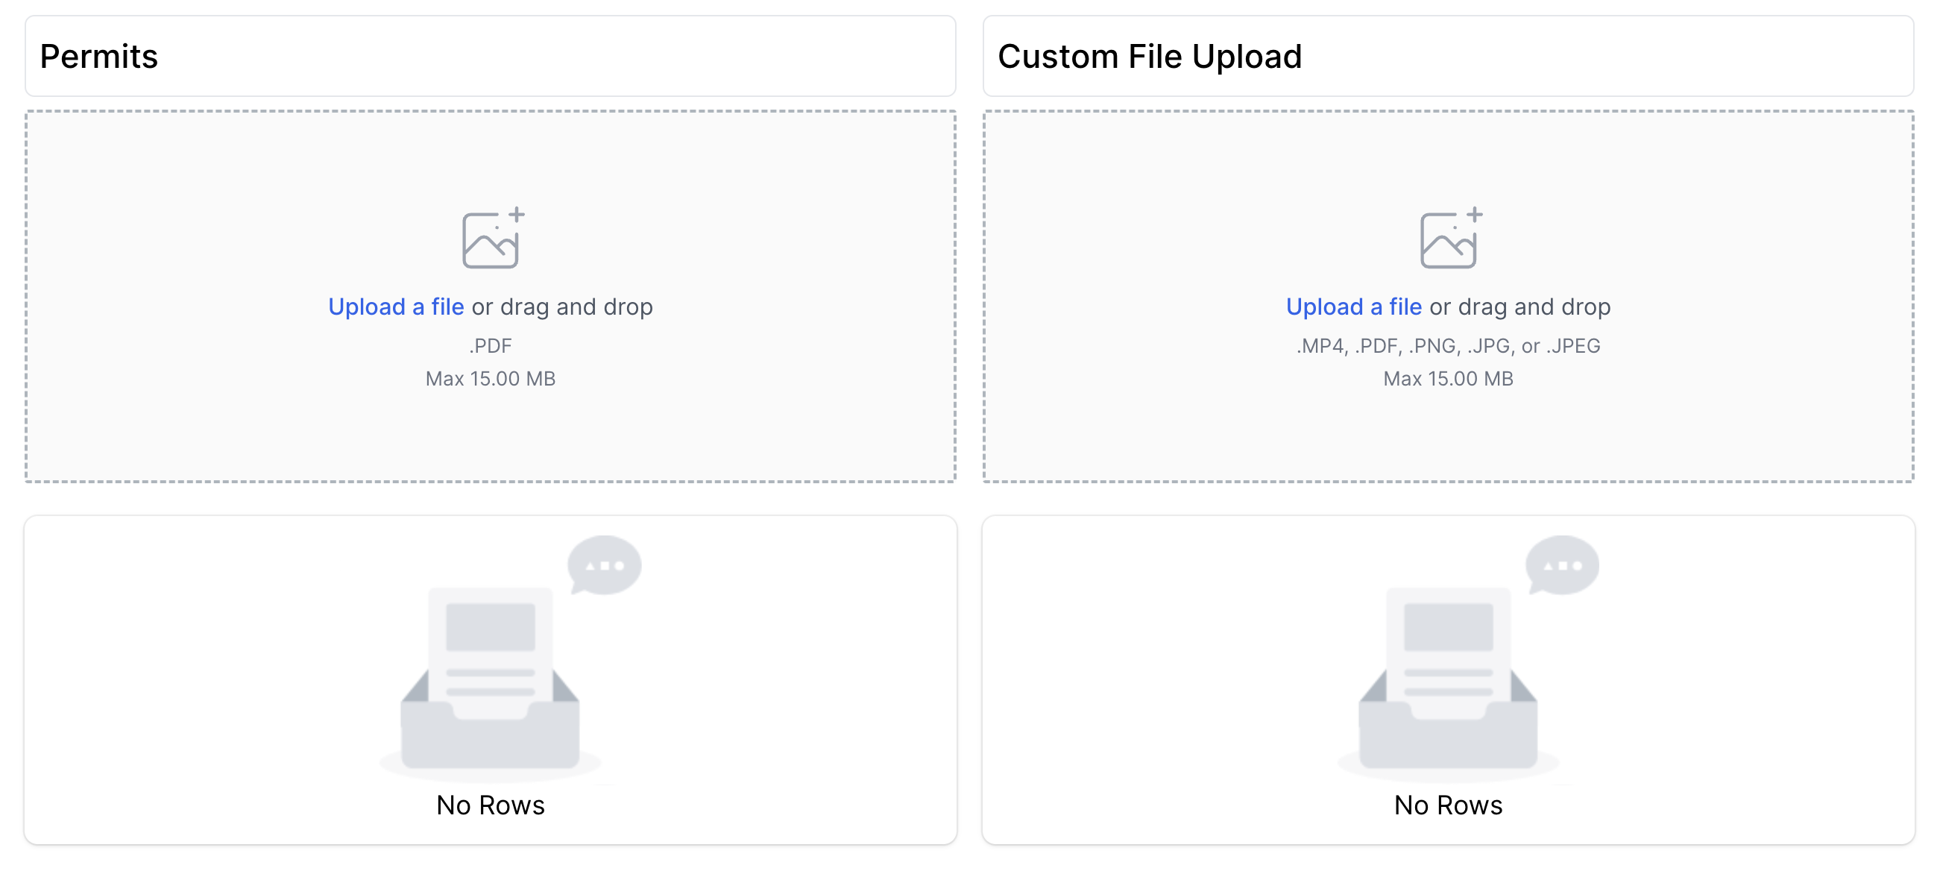Click the Upload a file link under Permits
Viewport: 1940px width, 877px height.
(x=396, y=307)
